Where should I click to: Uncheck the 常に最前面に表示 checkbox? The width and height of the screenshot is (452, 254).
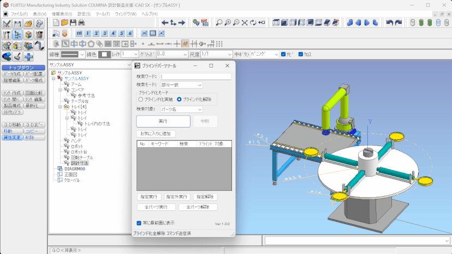point(139,223)
